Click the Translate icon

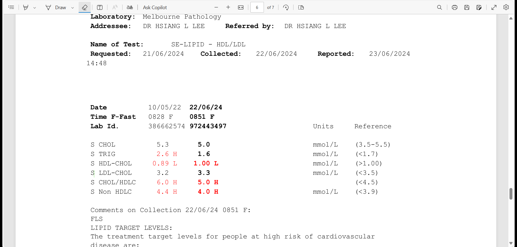[x=130, y=7]
